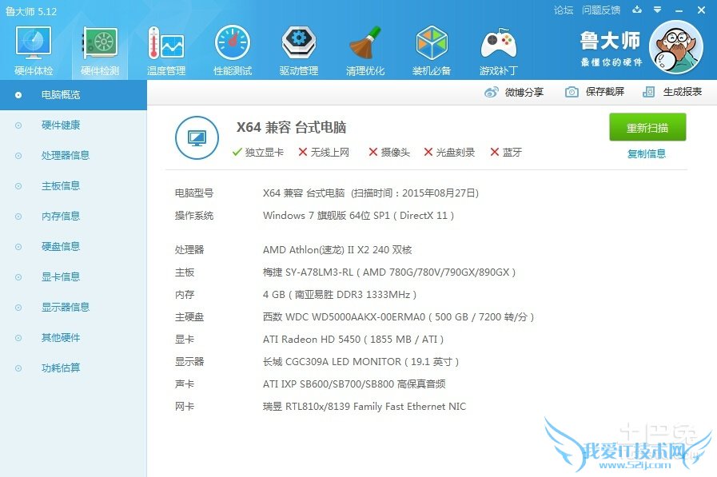Click the 鲁大师 5.12 title text

(31, 11)
